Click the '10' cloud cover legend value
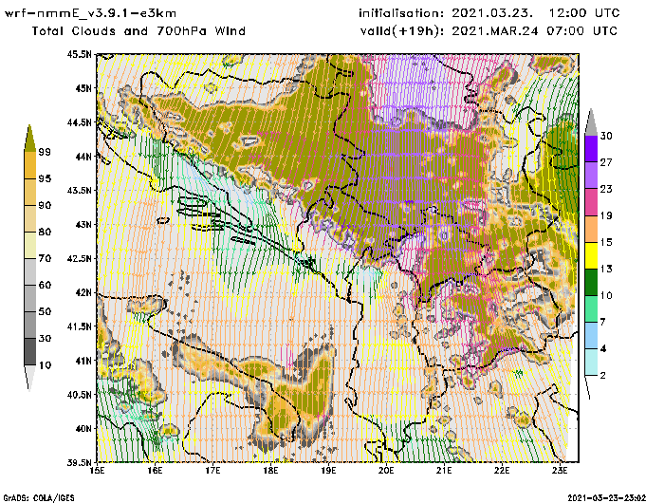The image size is (664, 503). click(x=45, y=365)
